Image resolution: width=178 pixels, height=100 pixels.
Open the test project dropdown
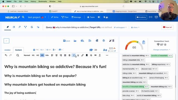(37, 17)
